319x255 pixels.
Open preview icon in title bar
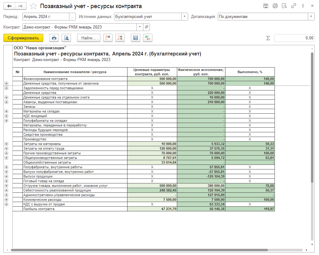pyautogui.click(x=284, y=6)
